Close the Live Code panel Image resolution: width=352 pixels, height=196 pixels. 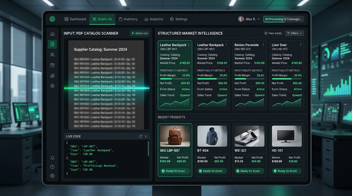[x=146, y=136]
